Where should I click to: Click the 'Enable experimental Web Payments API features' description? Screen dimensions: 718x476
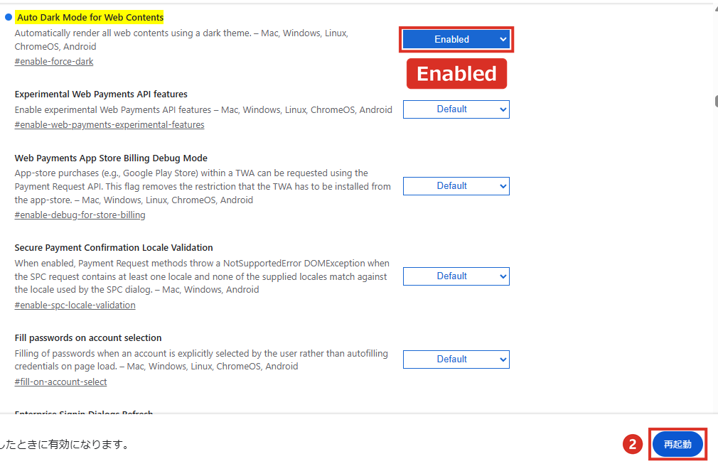click(203, 110)
